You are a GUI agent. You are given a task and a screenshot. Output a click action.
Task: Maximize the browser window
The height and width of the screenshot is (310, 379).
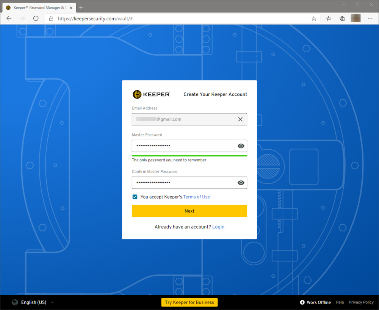pos(357,5)
